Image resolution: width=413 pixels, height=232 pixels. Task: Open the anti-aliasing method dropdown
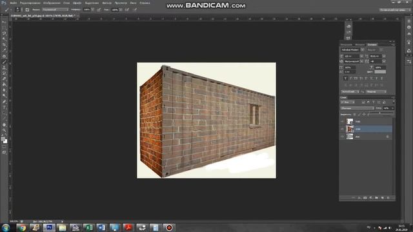(376, 92)
